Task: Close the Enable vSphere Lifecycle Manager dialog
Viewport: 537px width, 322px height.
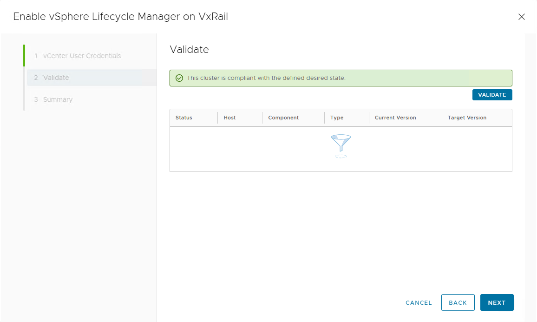Action: [x=521, y=17]
